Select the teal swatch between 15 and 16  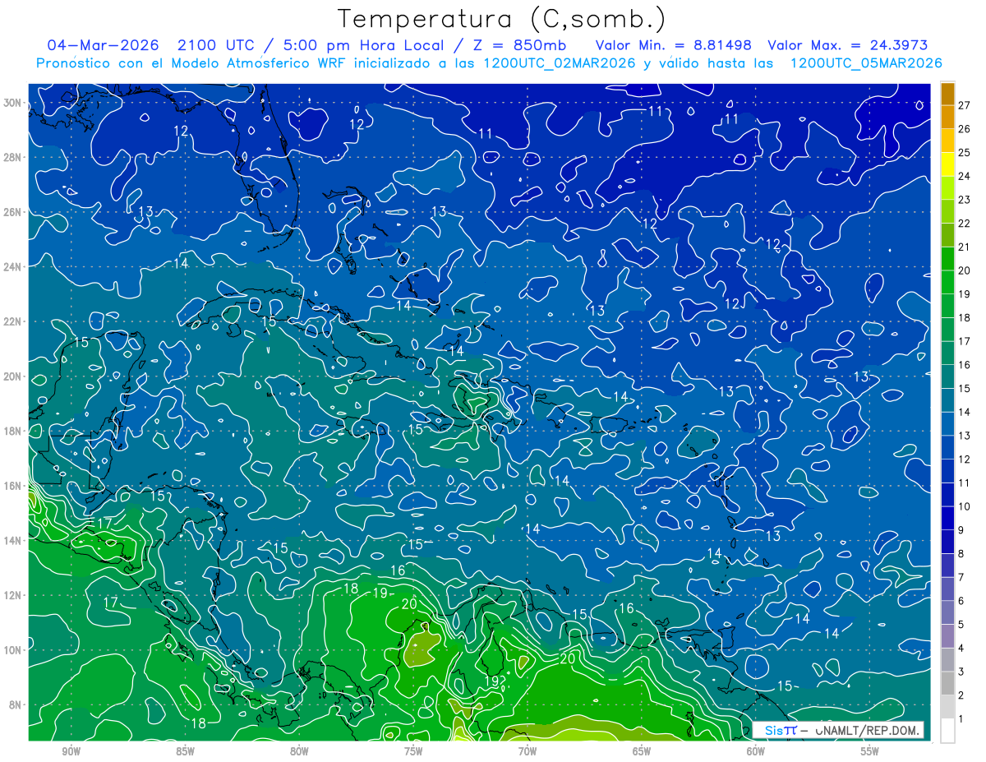pos(947,376)
